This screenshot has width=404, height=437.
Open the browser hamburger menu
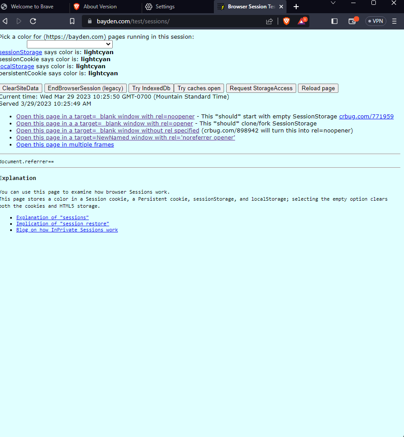click(x=394, y=21)
